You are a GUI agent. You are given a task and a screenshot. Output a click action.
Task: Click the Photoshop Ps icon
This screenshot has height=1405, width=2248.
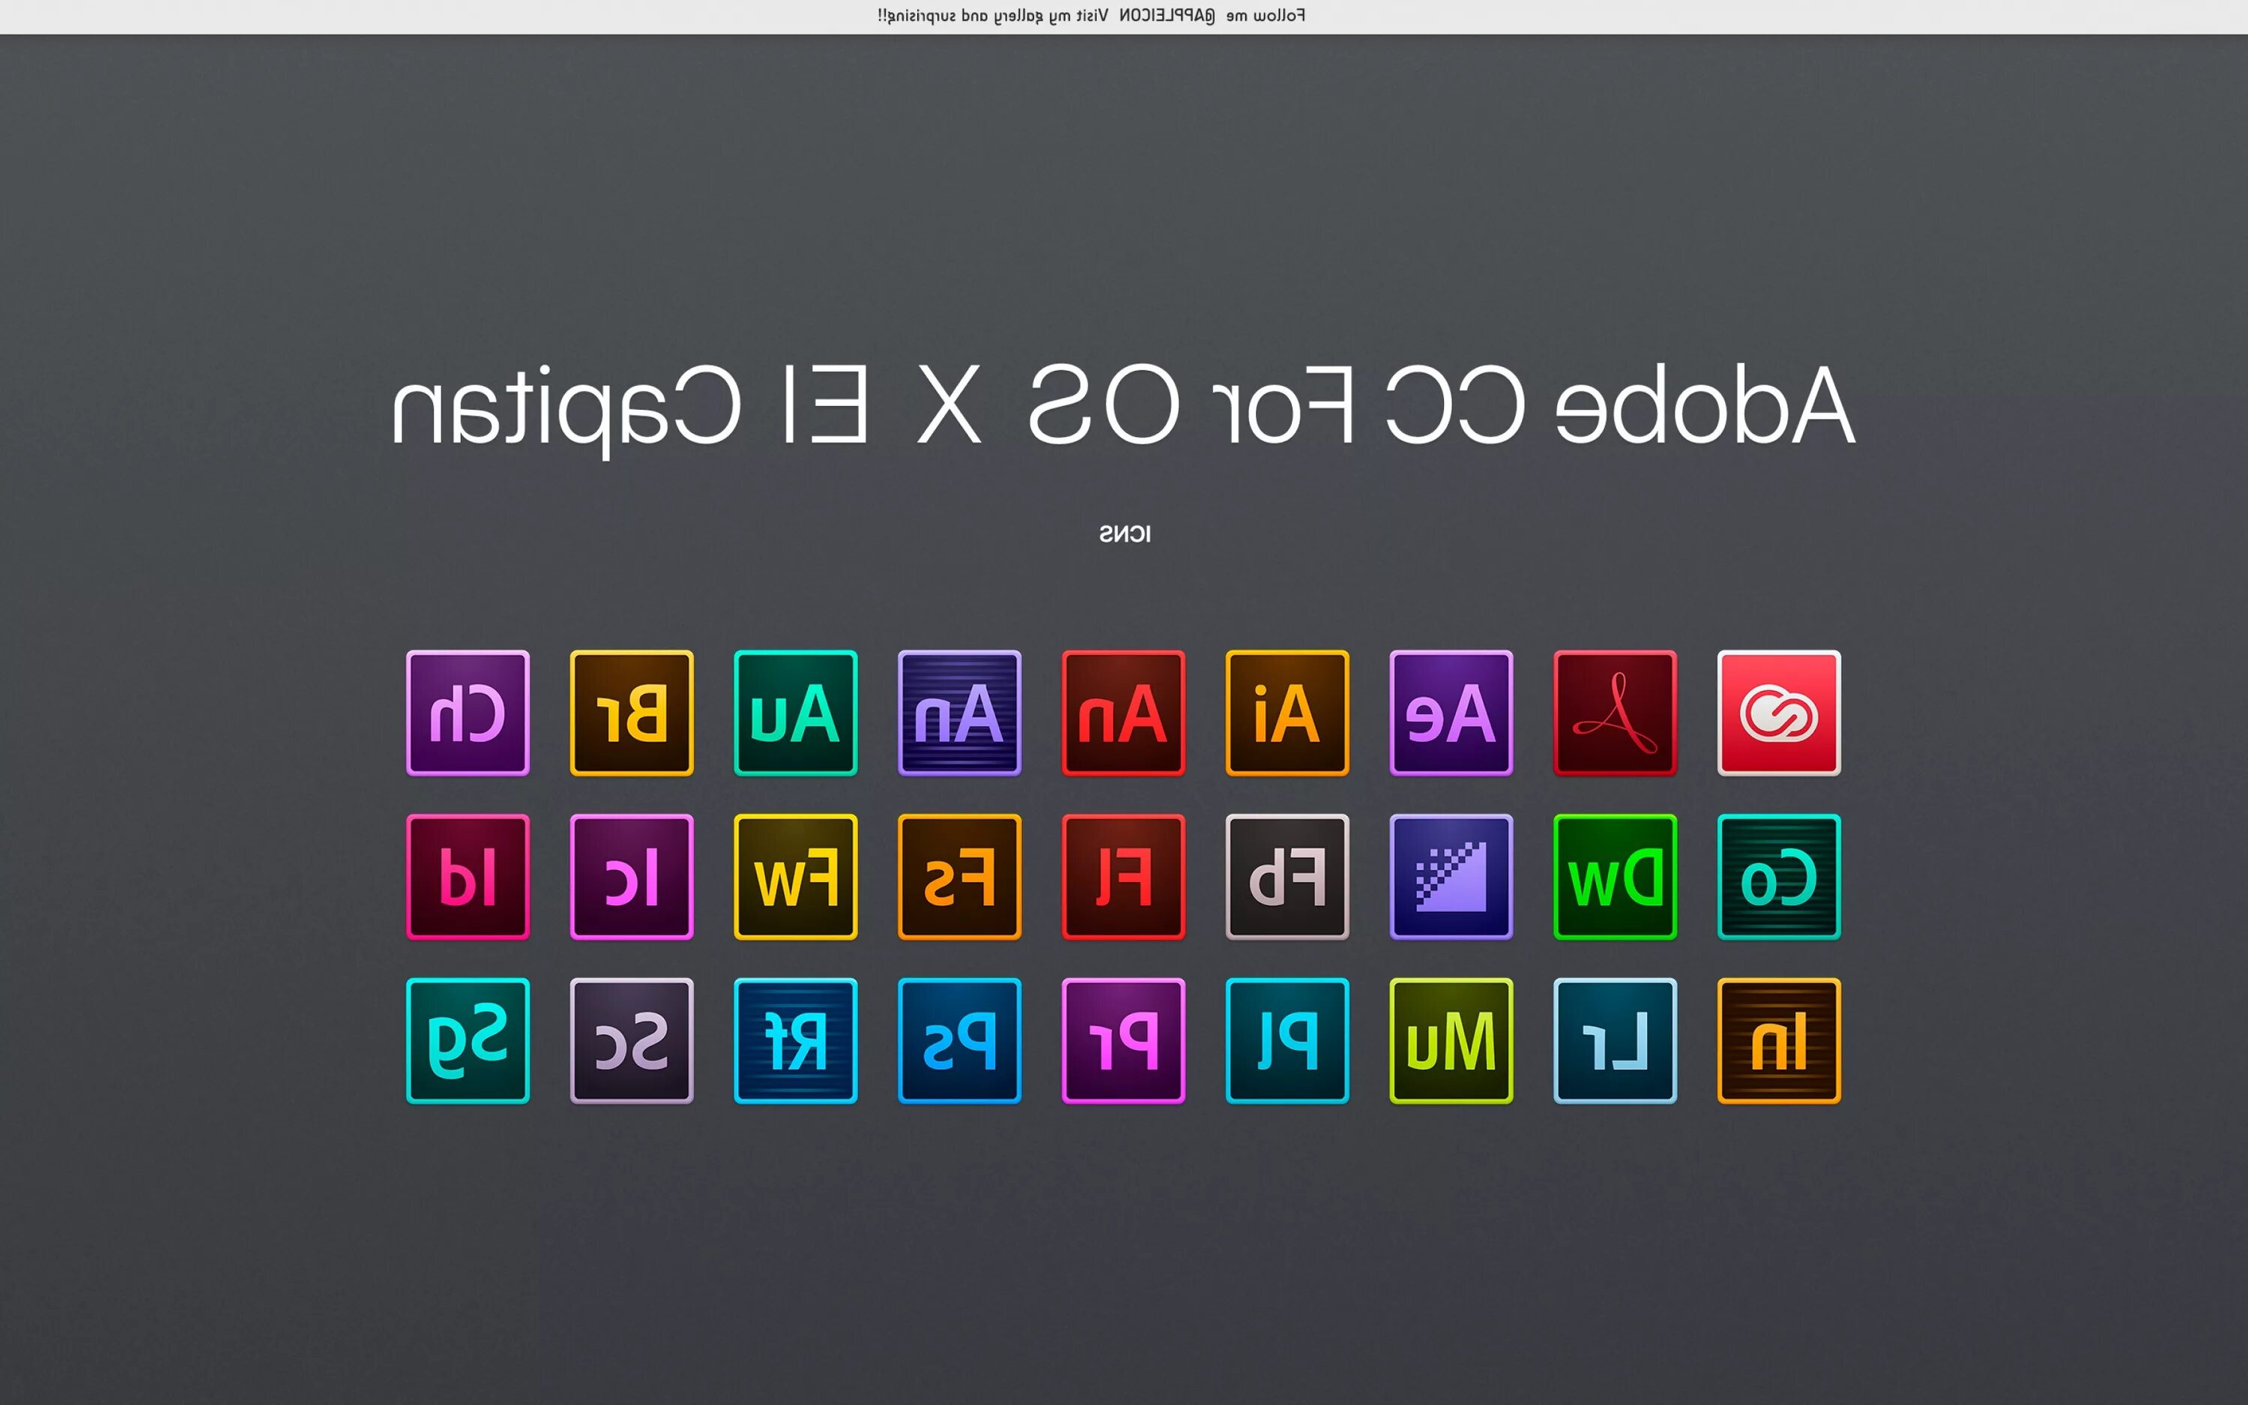pyautogui.click(x=958, y=1040)
